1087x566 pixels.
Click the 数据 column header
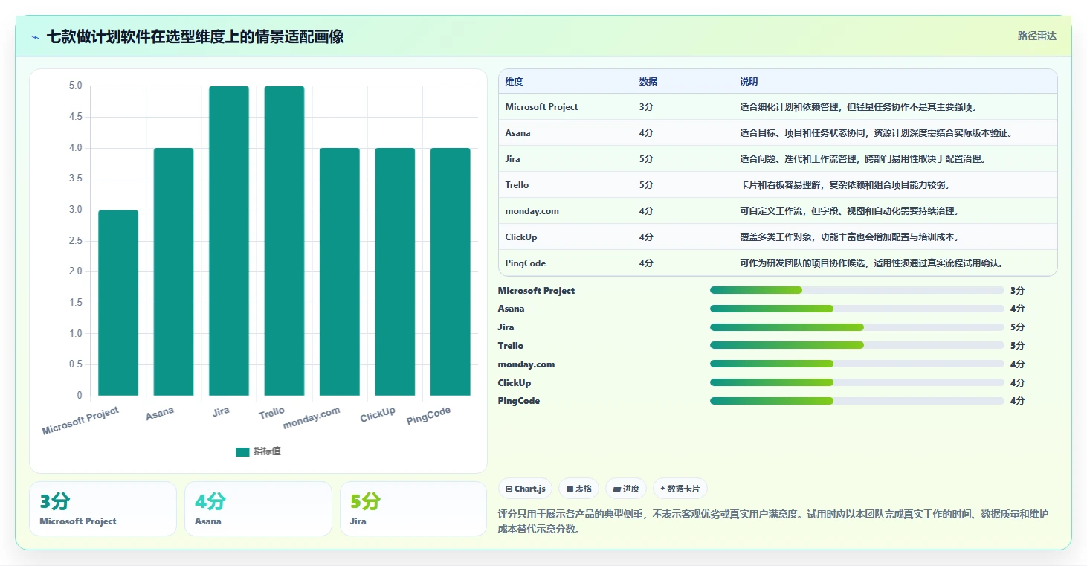click(648, 82)
